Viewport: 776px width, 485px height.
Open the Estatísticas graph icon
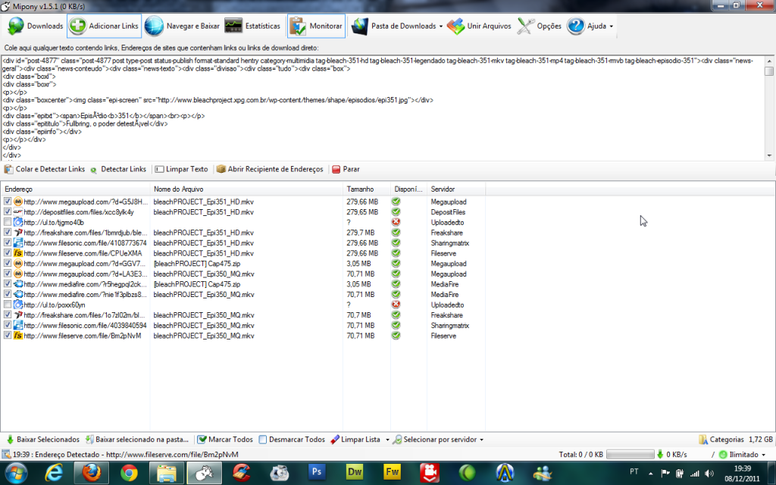(x=233, y=26)
